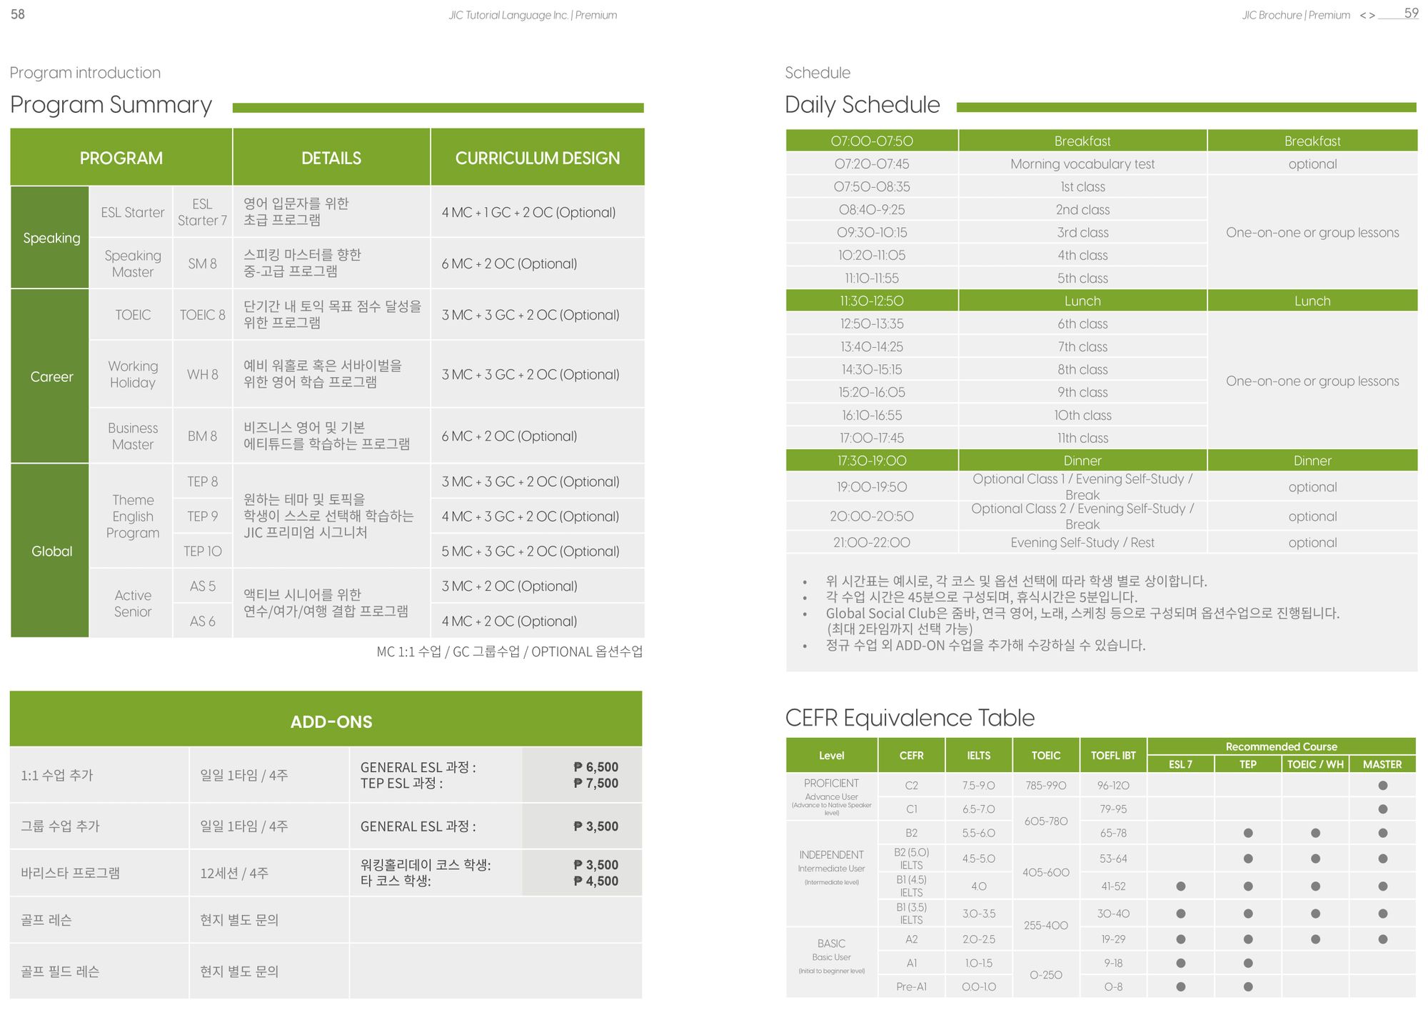
Task: Click 'Morning vocabulary test' row
Action: tap(1102, 164)
